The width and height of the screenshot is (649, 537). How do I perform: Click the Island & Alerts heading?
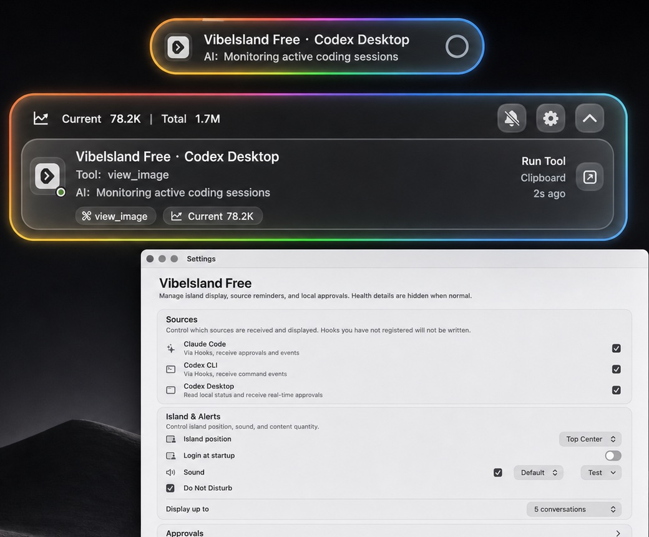193,416
